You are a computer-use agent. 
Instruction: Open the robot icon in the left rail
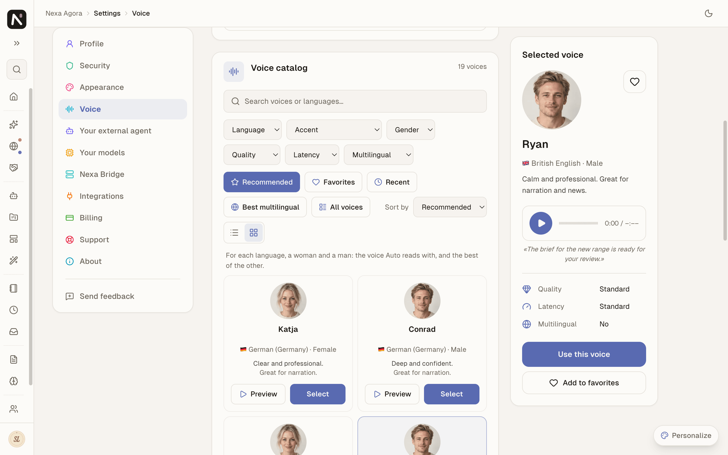14,196
